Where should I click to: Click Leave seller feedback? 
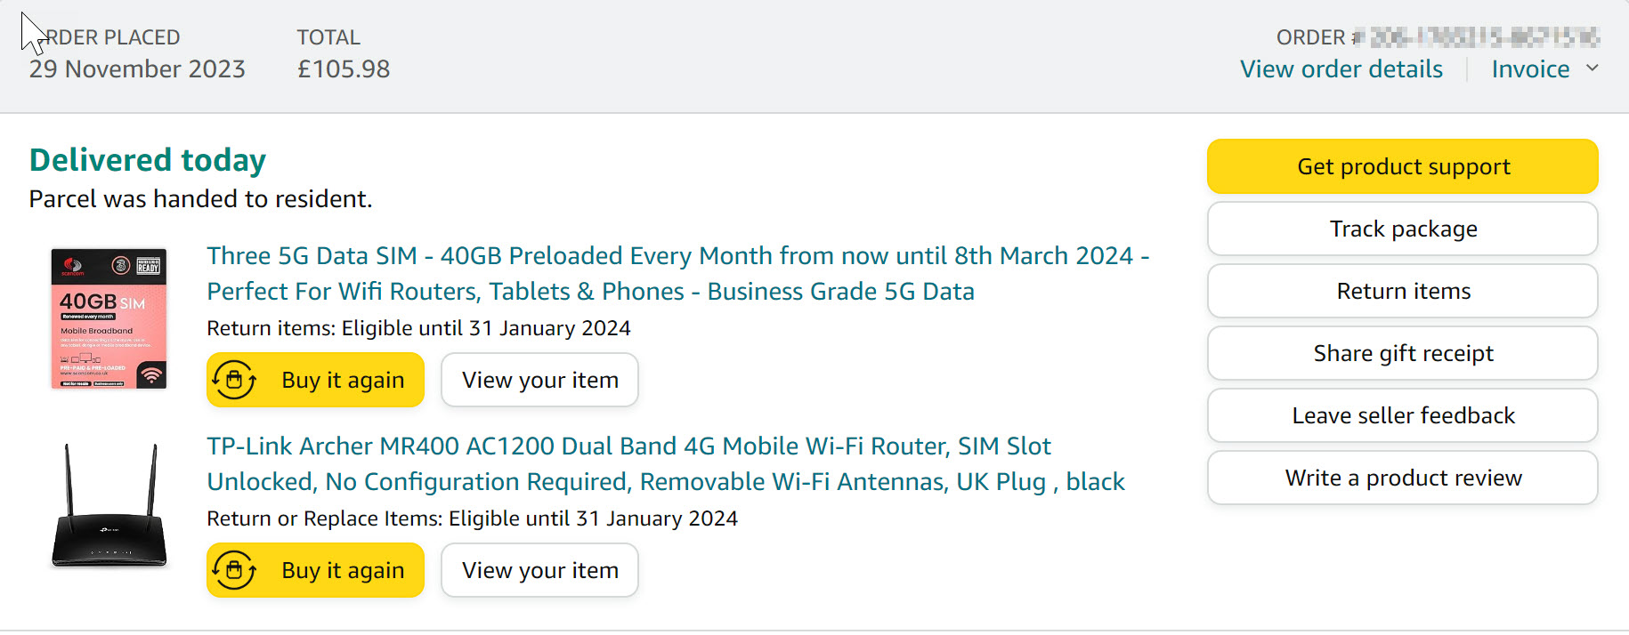tap(1402, 415)
